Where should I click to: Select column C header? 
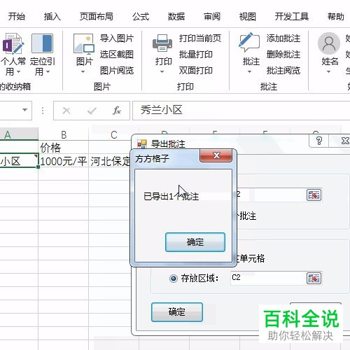[x=114, y=135]
